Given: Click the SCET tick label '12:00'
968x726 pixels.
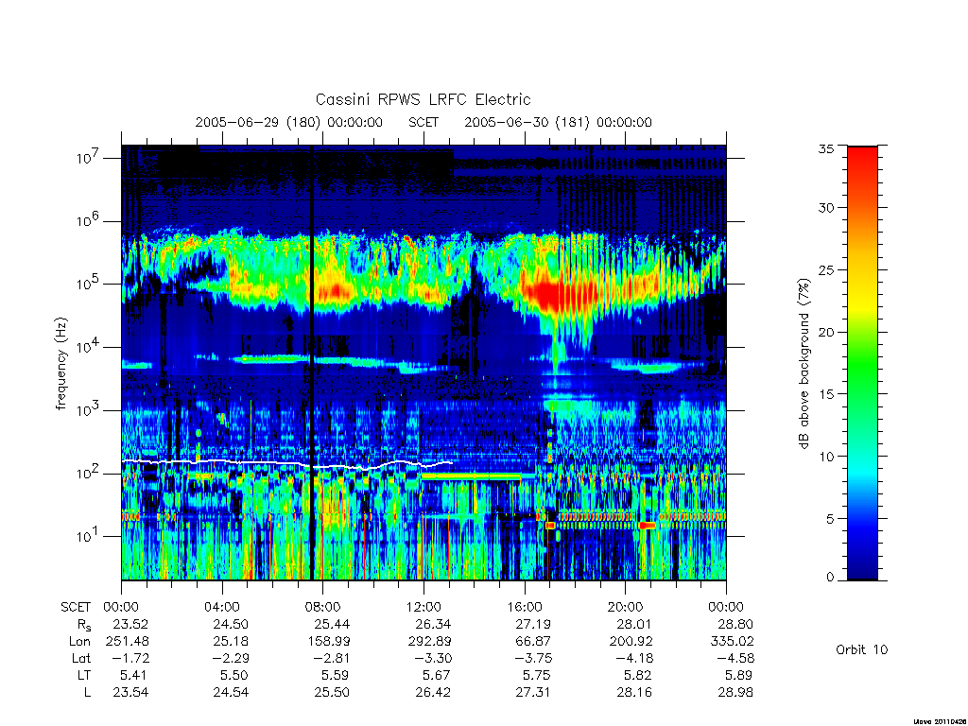Looking at the screenshot, I should [x=423, y=607].
